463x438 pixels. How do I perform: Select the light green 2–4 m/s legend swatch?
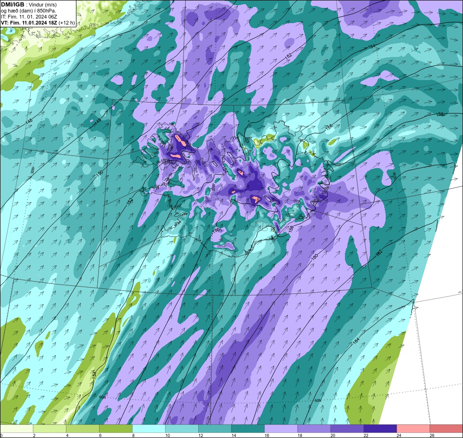point(50,428)
